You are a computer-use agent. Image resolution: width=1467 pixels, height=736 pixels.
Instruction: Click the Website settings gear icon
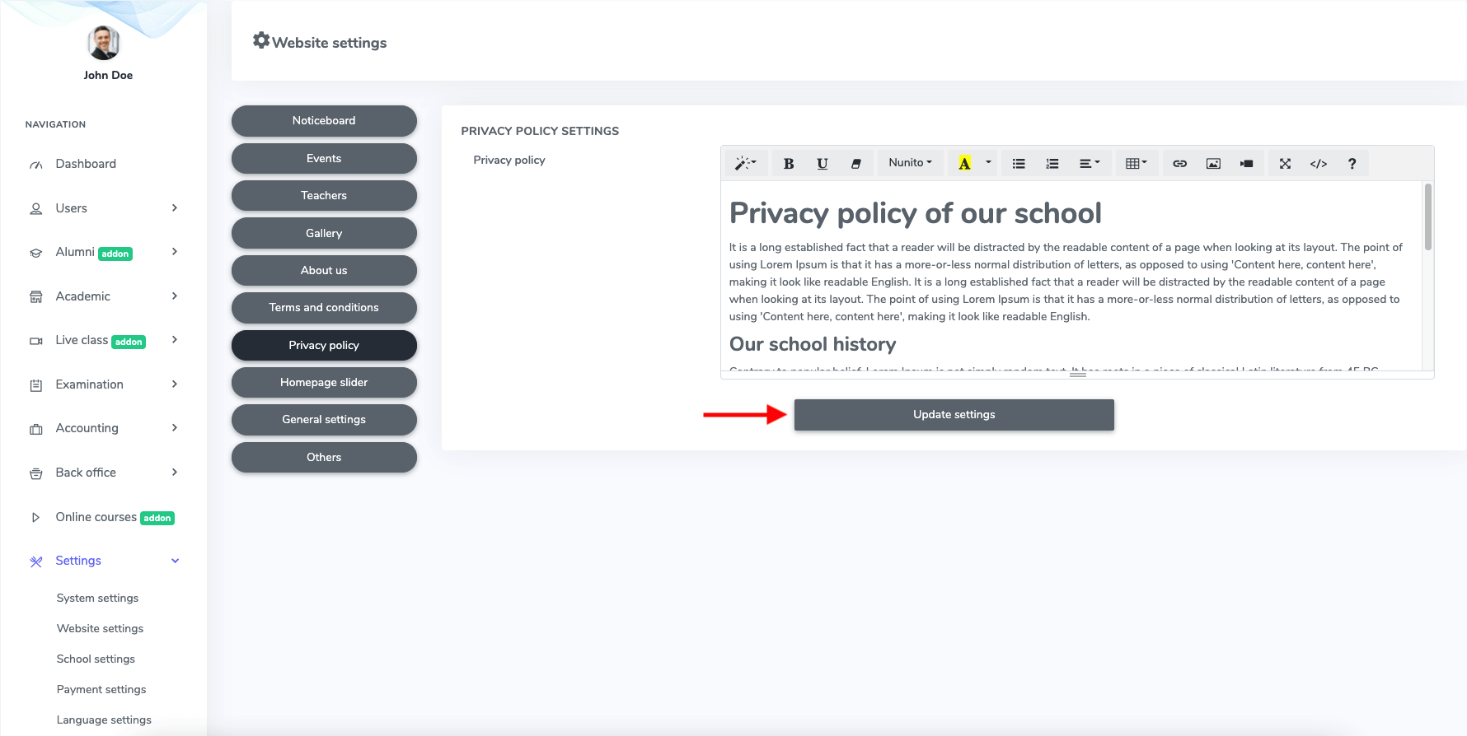click(261, 40)
